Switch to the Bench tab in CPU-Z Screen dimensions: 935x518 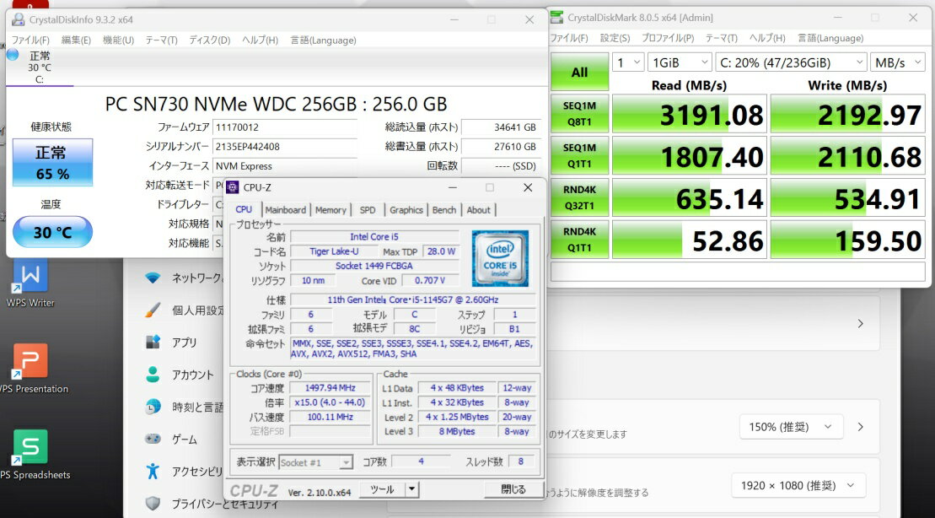click(x=444, y=210)
